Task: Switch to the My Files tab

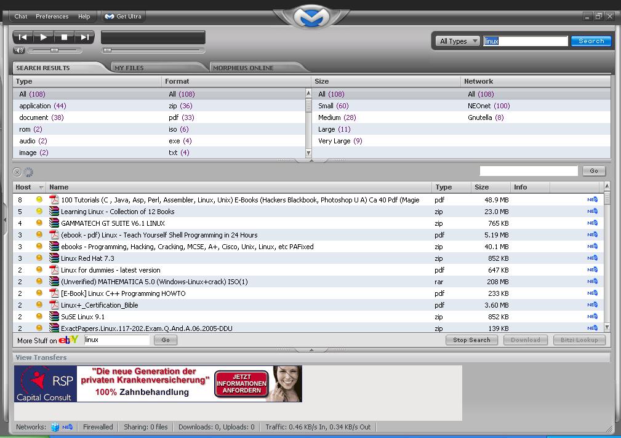Action: pyautogui.click(x=129, y=68)
